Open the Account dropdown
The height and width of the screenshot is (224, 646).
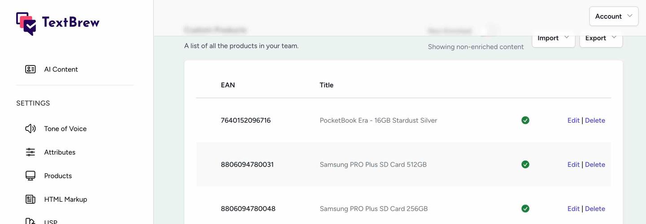(x=613, y=16)
